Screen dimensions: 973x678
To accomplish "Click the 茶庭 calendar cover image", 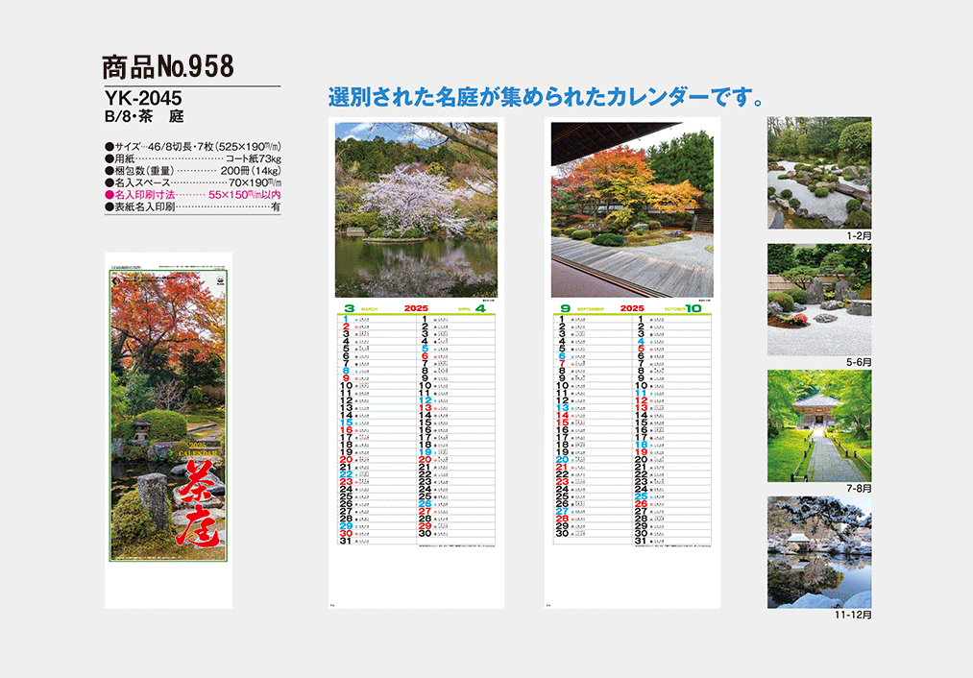I will coord(167,430).
